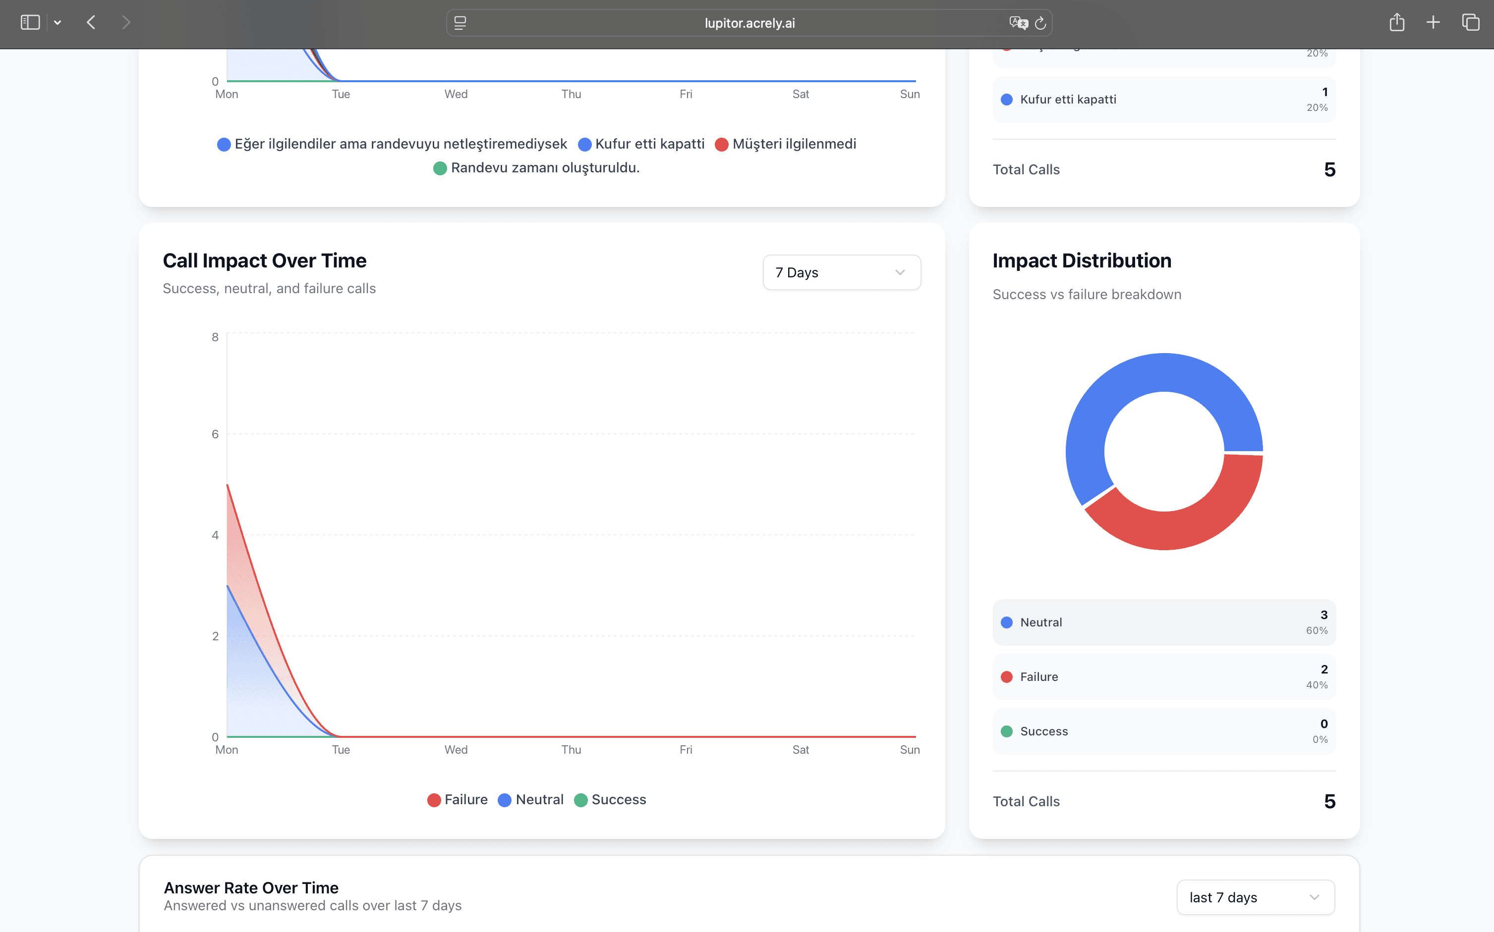Show tab overview icon
The height and width of the screenshot is (932, 1494).
click(x=1471, y=23)
